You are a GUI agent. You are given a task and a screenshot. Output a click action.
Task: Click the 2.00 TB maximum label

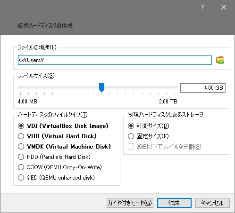tap(168, 102)
